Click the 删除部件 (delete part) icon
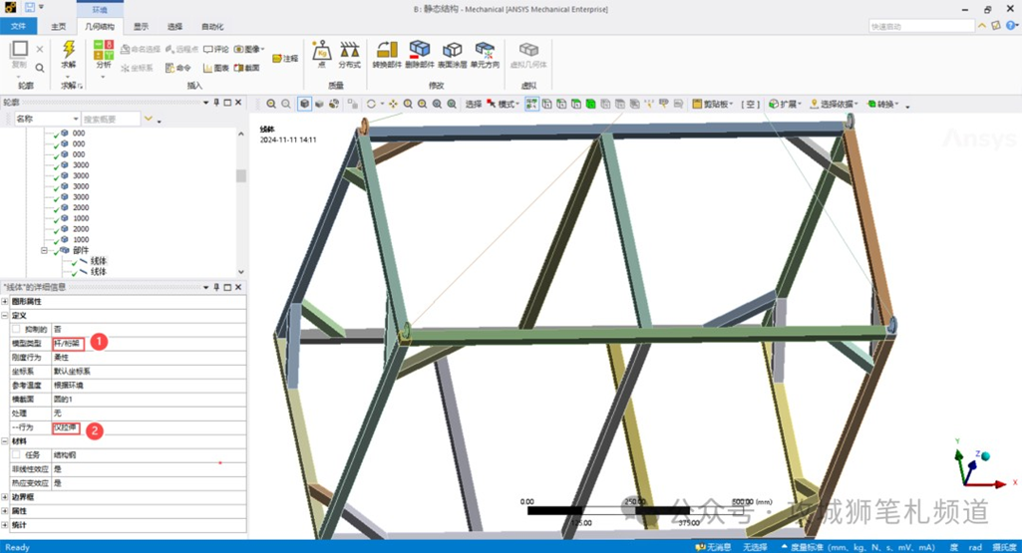 click(420, 52)
